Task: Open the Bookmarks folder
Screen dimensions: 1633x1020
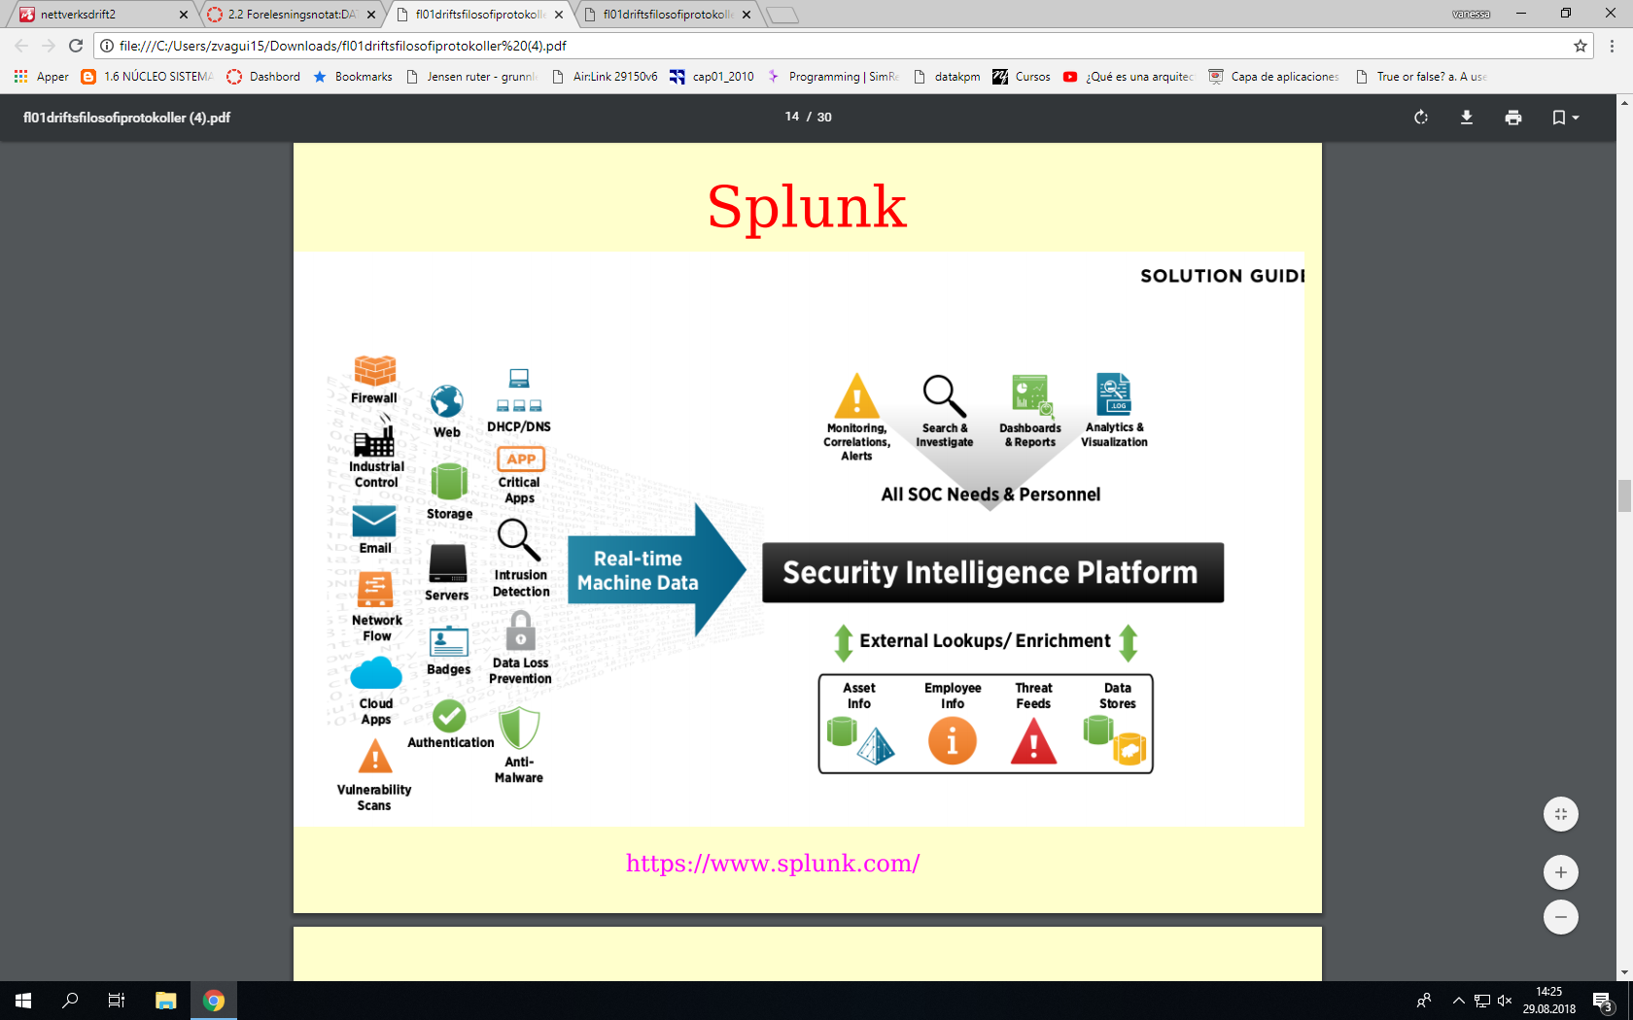Action: click(353, 77)
